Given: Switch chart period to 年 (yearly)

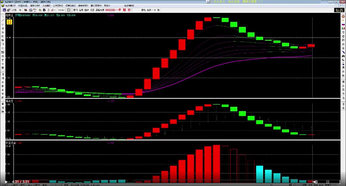Looking at the screenshot, I should 3,94.
